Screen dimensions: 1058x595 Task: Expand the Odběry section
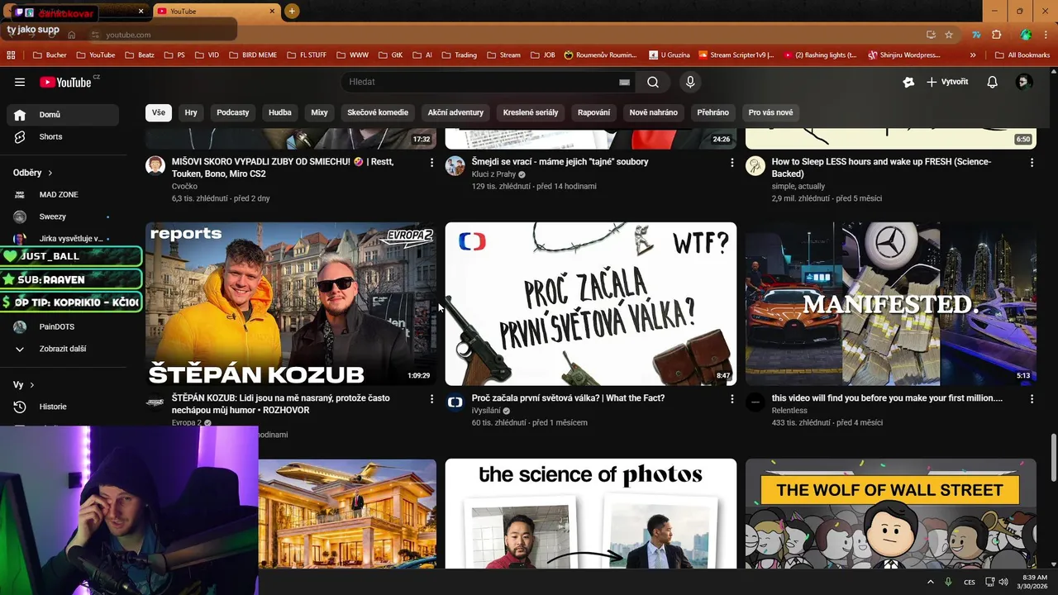click(33, 173)
